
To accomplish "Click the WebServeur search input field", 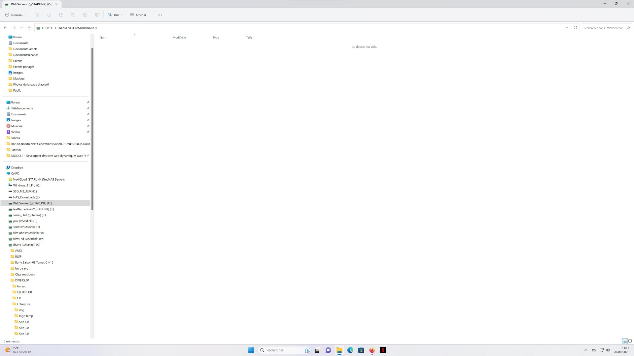I will point(604,28).
